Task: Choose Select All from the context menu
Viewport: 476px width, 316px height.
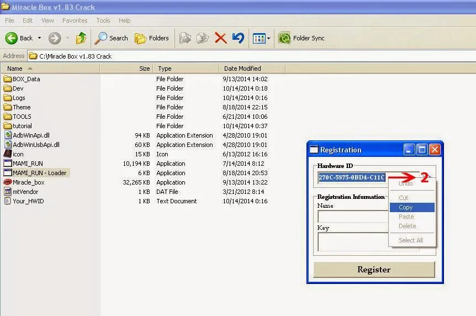Action: 412,240
